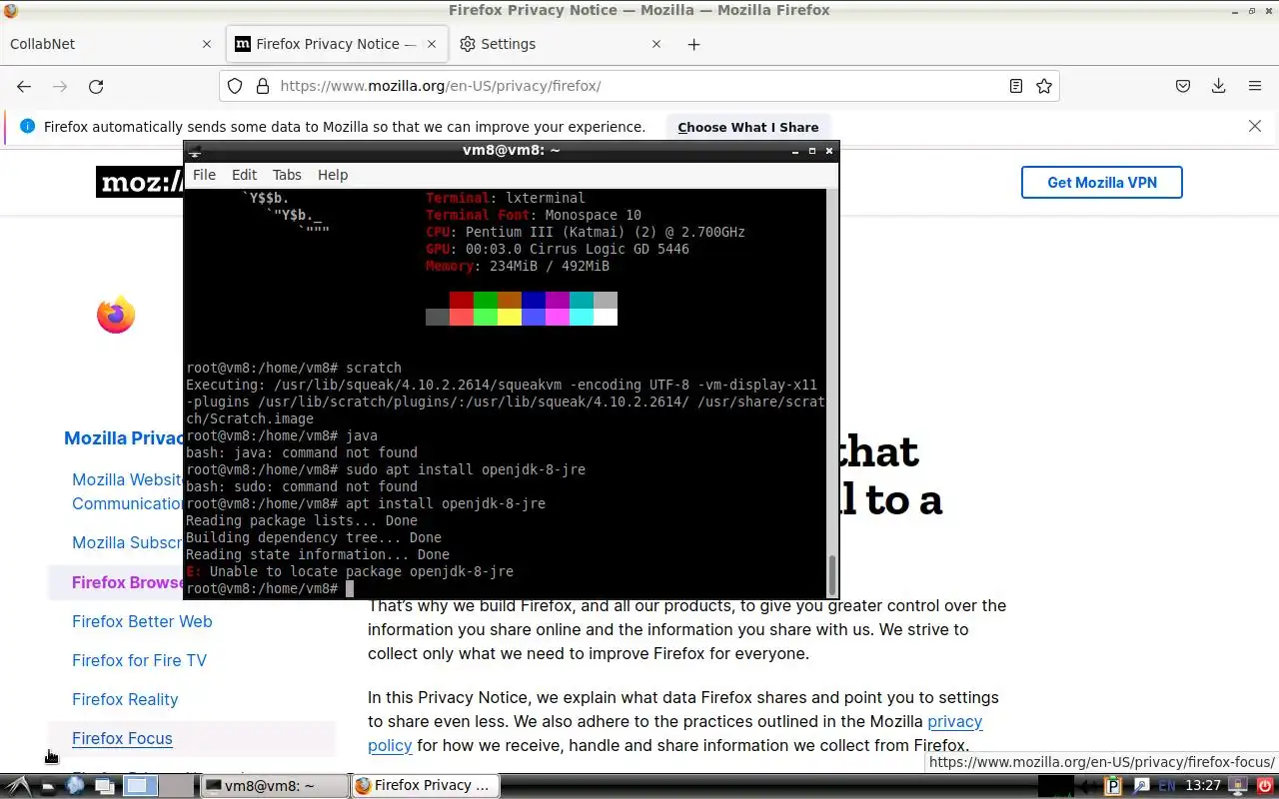Open a new tab with plus button
This screenshot has width=1279, height=799.
(694, 44)
